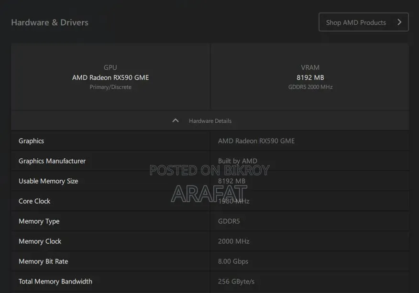The height and width of the screenshot is (293, 419).
Task: Click the VRAM 8192 MB card value
Action: [310, 77]
